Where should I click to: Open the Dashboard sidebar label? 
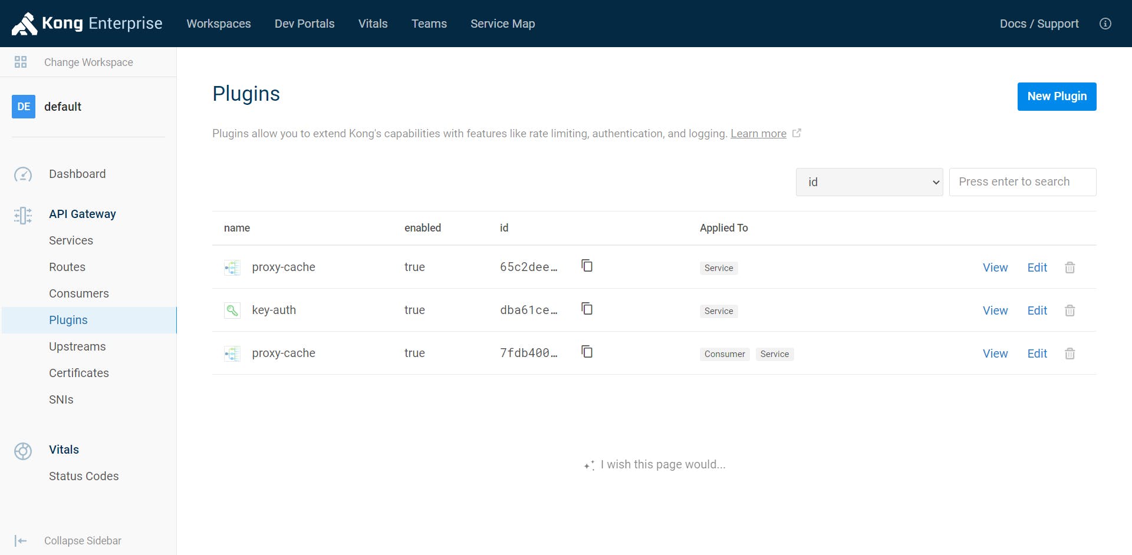pyautogui.click(x=77, y=174)
